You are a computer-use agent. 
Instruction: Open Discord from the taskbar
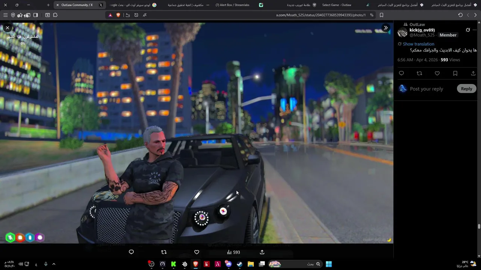pos(228,264)
